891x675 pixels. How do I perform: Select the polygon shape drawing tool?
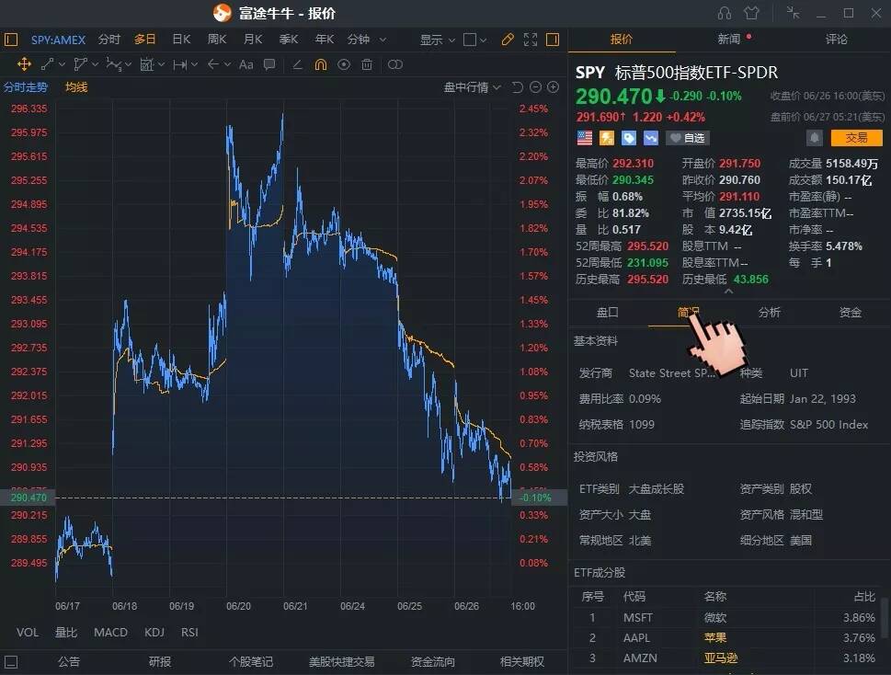pyautogui.click(x=81, y=64)
